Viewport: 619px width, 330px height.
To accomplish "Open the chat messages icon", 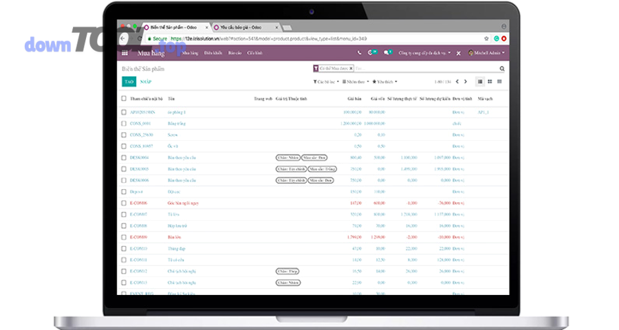I will 387,52.
